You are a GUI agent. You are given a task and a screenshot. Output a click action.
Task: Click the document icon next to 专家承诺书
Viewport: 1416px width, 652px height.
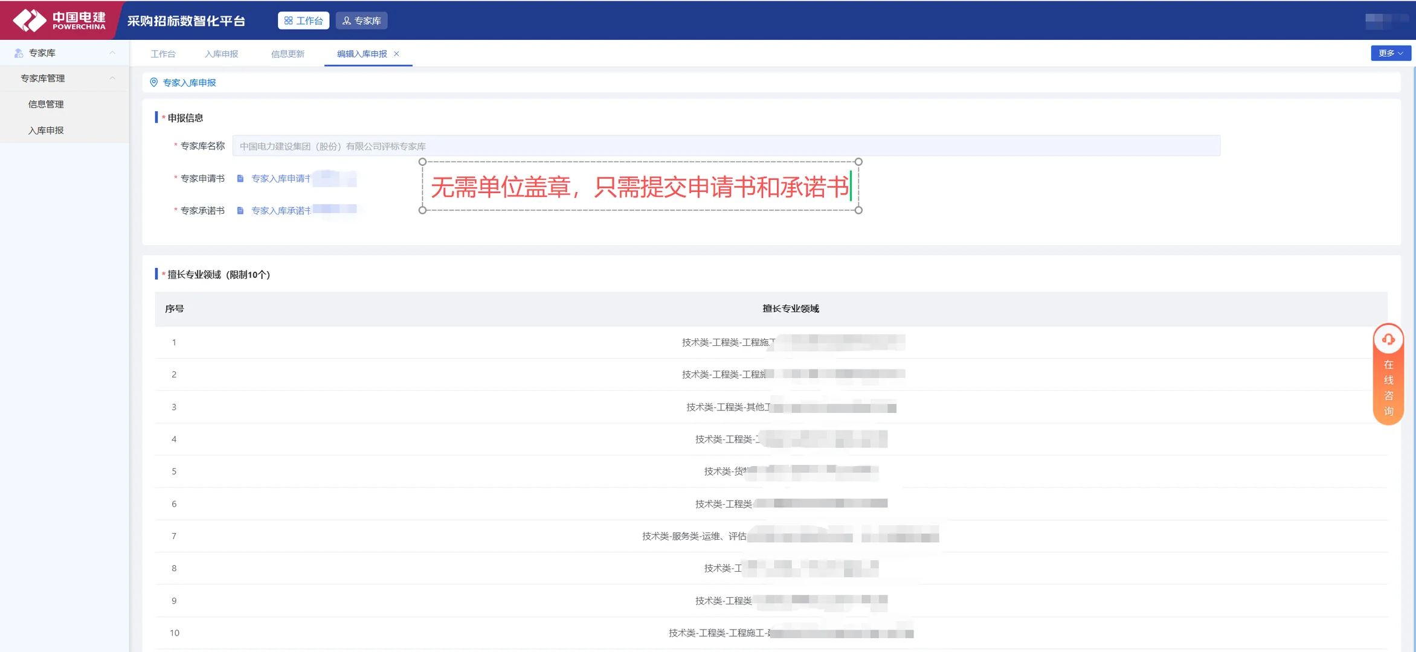tap(241, 210)
